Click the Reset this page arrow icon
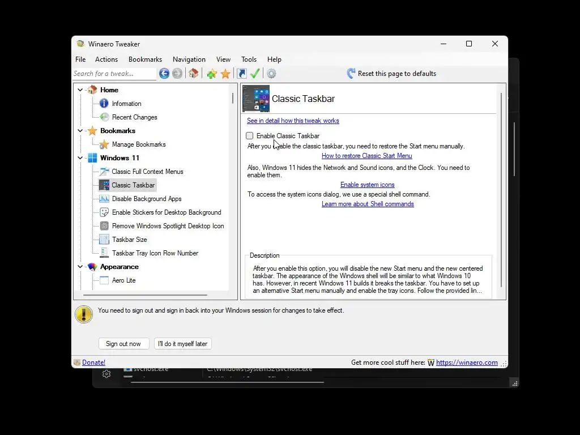580x435 pixels. point(351,73)
